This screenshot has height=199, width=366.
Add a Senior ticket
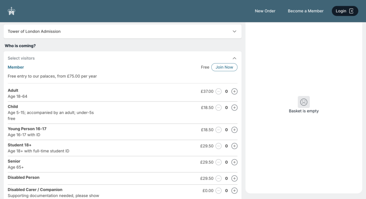click(x=234, y=162)
